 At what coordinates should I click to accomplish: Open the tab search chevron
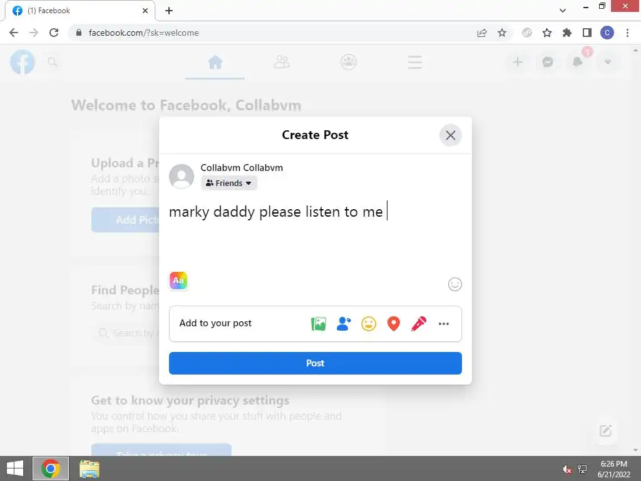point(563,11)
